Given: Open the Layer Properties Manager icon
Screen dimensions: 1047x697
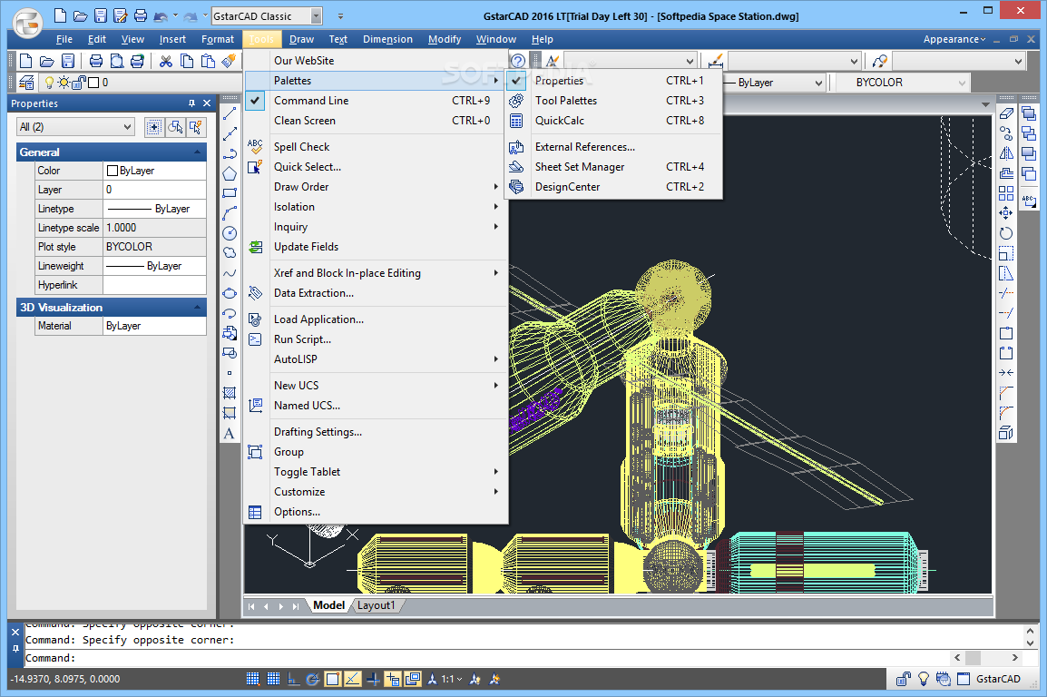Looking at the screenshot, I should [x=26, y=83].
